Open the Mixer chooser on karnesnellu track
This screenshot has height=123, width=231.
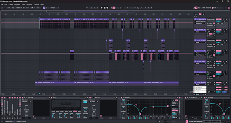click(x=200, y=53)
